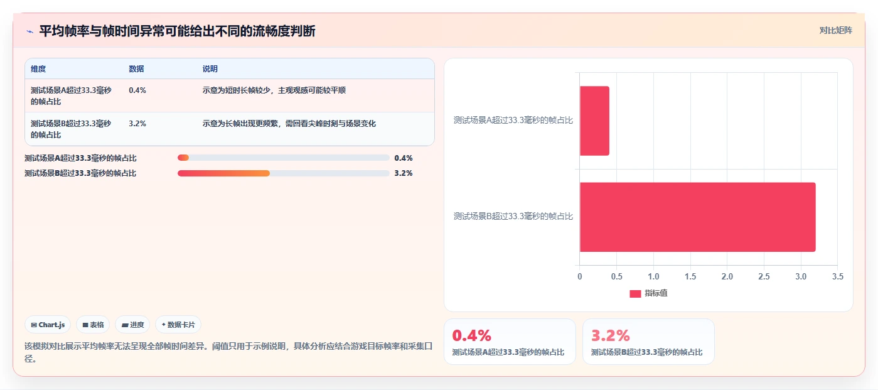878x390 pixels.
Task: Click the footnote paragraph starting 该模拟对比展示
Action: (228, 352)
